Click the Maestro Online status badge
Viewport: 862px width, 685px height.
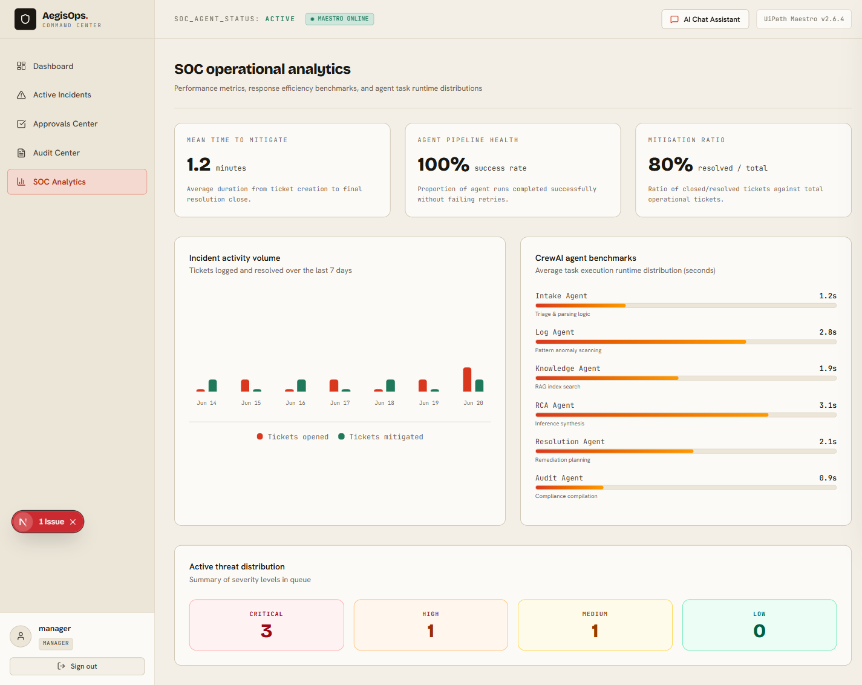pos(339,19)
